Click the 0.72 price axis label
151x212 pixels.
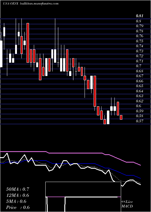(x=140, y=56)
